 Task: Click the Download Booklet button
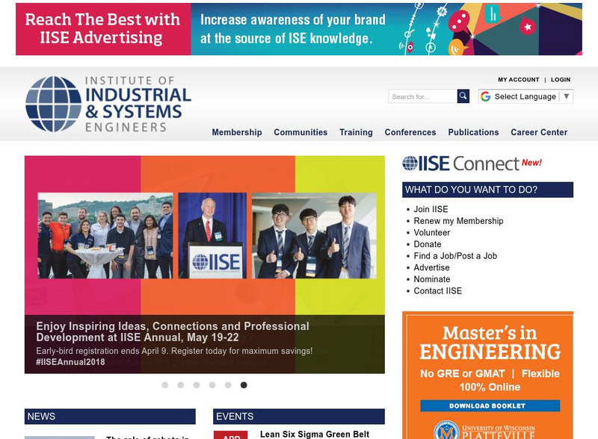(x=490, y=406)
